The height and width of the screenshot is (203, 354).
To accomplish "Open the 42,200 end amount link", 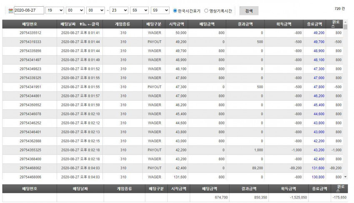I will pos(319,141).
